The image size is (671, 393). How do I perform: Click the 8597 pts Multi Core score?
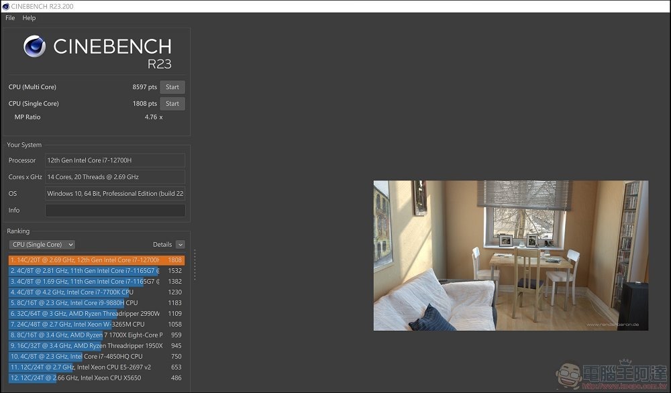coord(145,87)
